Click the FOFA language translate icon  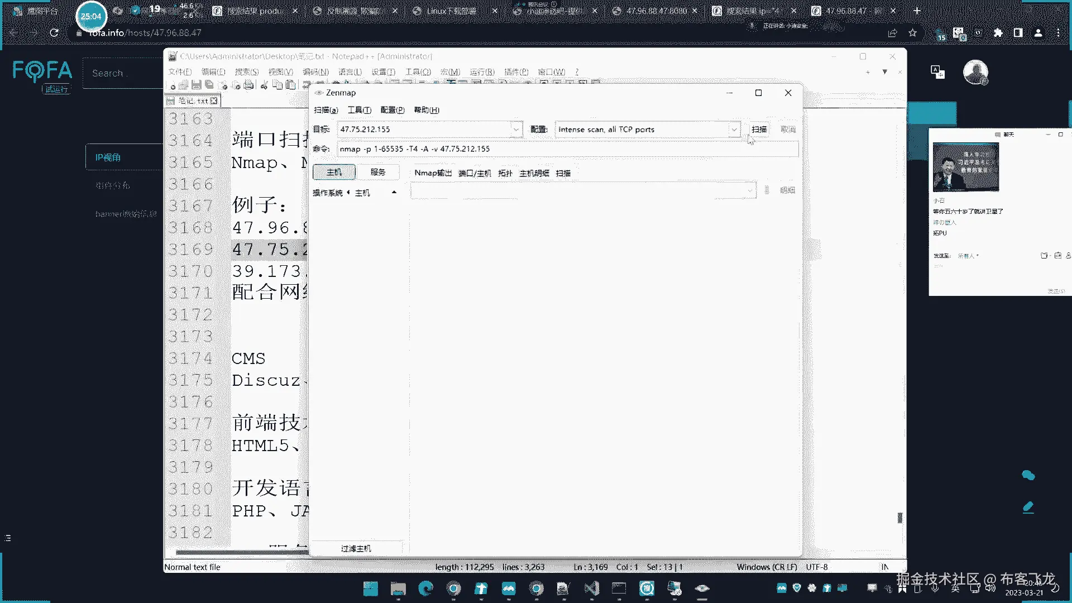coord(937,72)
